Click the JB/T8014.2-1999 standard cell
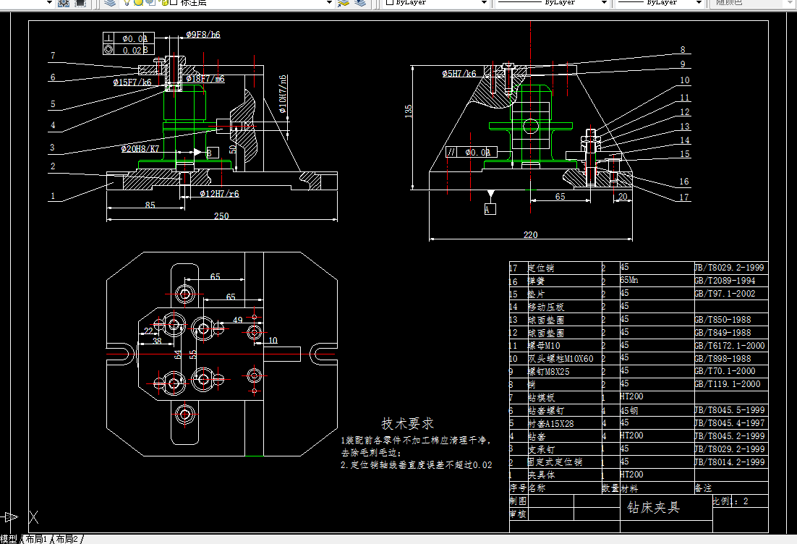The height and width of the screenshot is (544, 797). pos(730,462)
